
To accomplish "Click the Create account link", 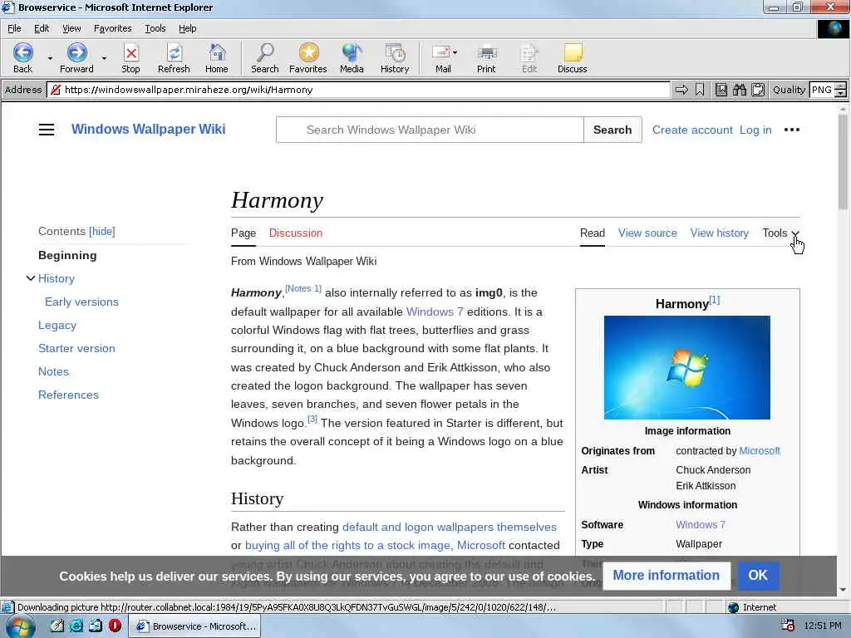I will (692, 130).
